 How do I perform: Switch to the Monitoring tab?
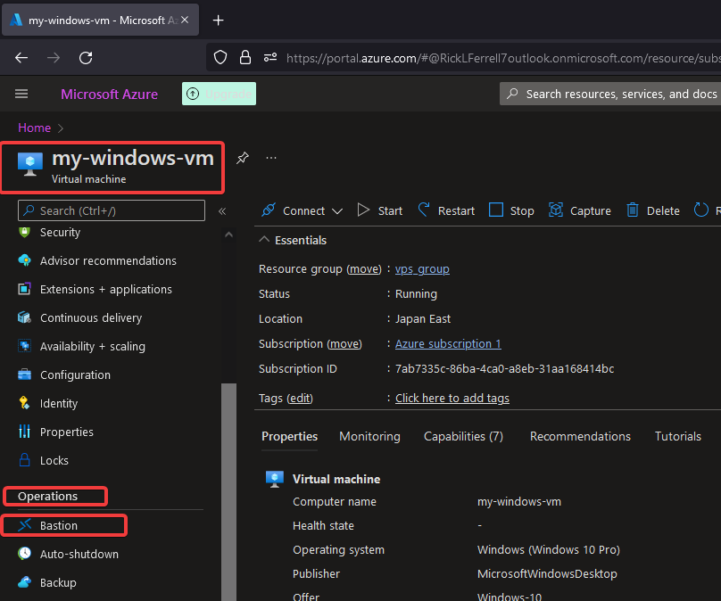click(x=369, y=436)
